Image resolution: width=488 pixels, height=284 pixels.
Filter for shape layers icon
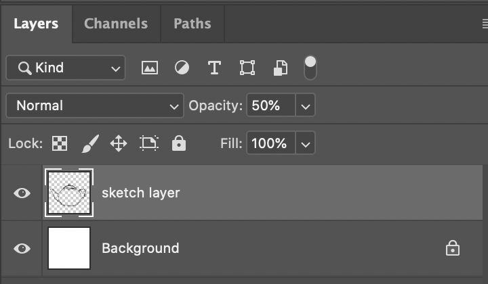pyautogui.click(x=247, y=68)
